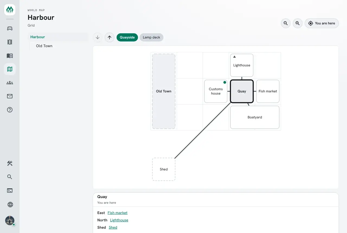
Task: Open the terminal console icon
Action: [10, 190]
